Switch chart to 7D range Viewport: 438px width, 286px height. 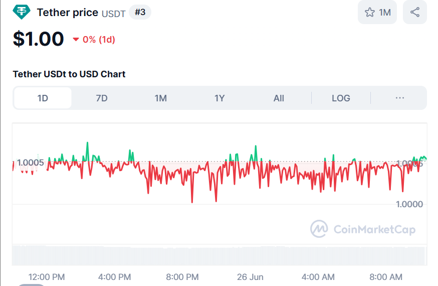[x=102, y=98]
